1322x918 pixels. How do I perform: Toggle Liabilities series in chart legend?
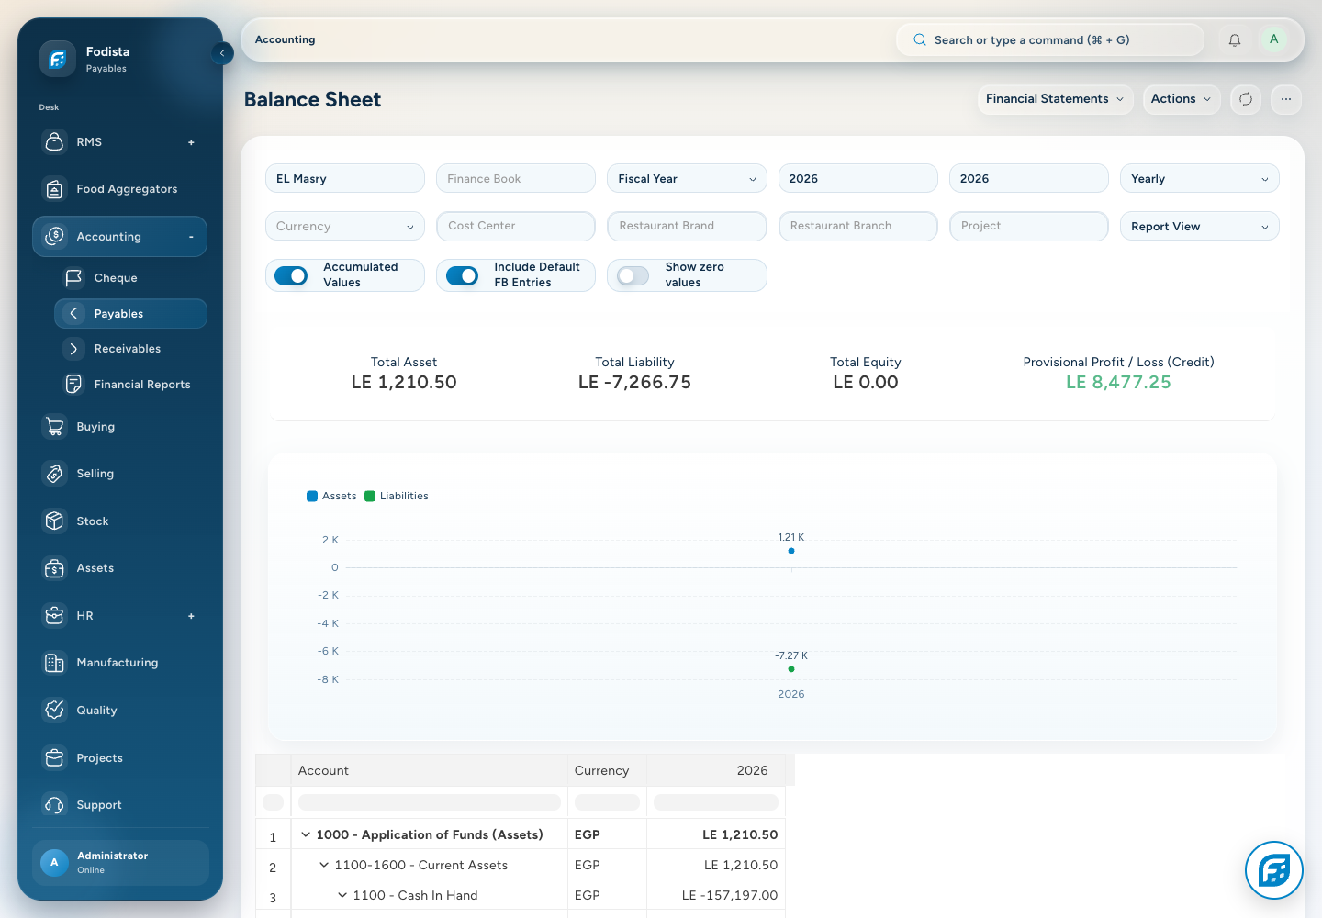(x=397, y=497)
